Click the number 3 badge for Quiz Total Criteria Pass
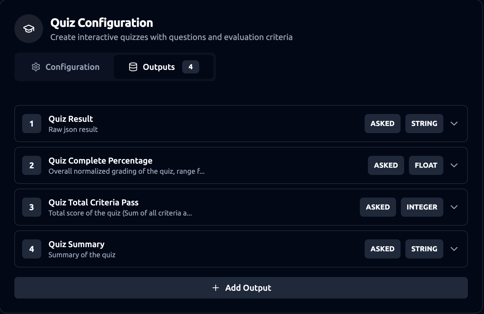This screenshot has width=484, height=314. click(x=32, y=207)
